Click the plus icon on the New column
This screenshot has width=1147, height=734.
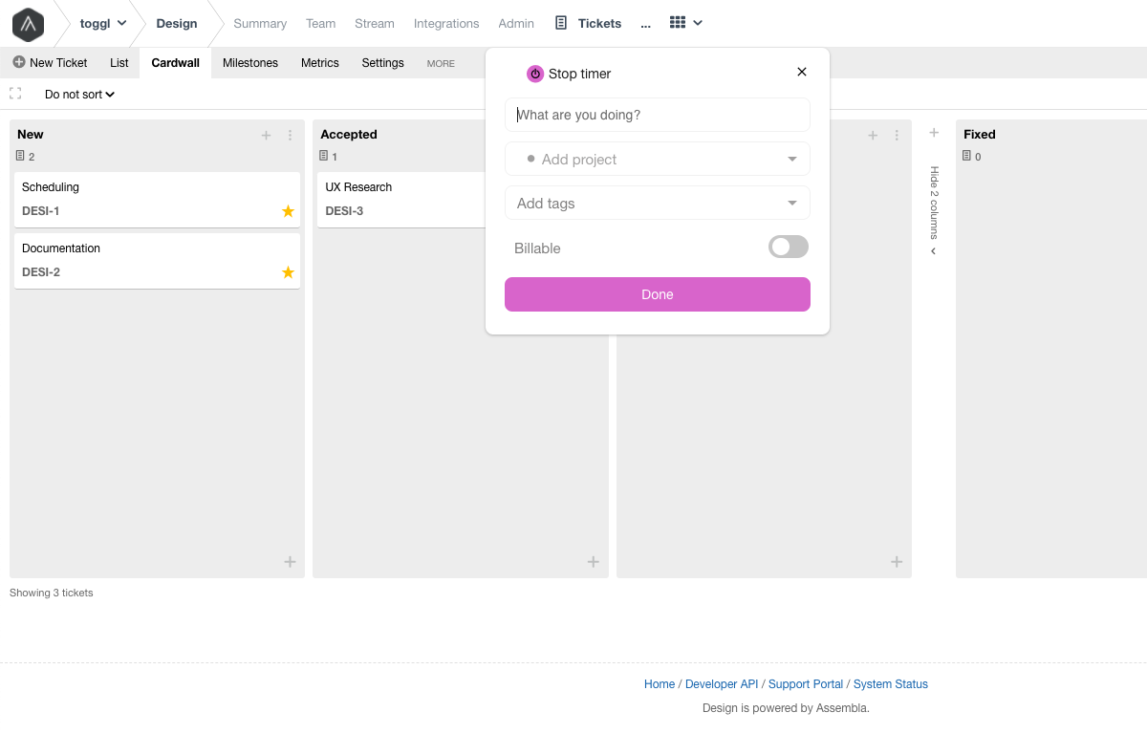pos(266,135)
